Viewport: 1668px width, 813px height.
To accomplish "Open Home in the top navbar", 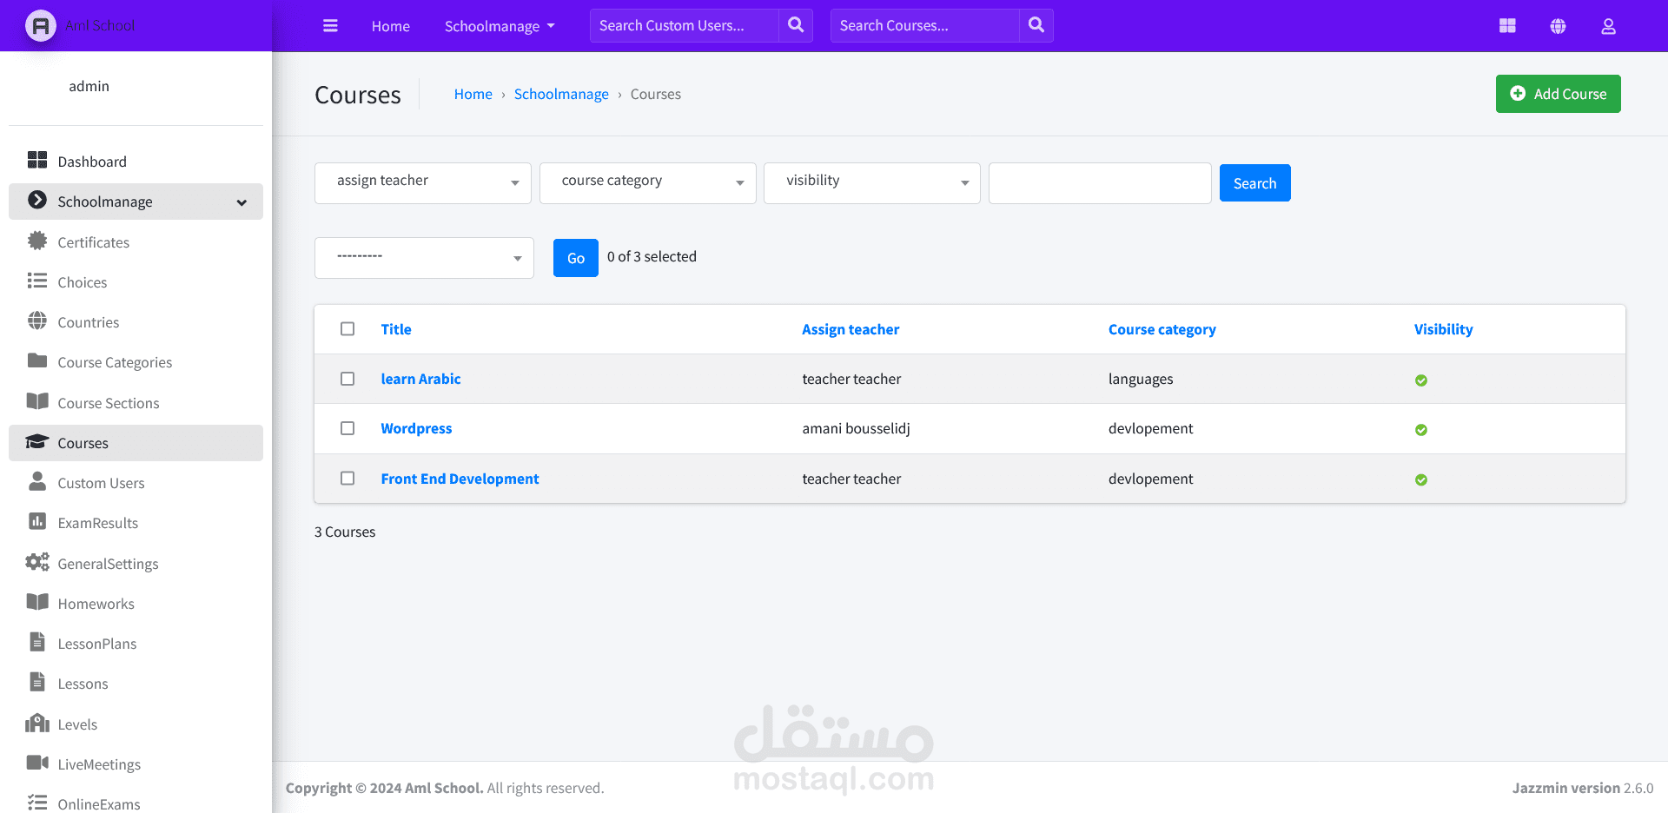I will [x=391, y=26].
